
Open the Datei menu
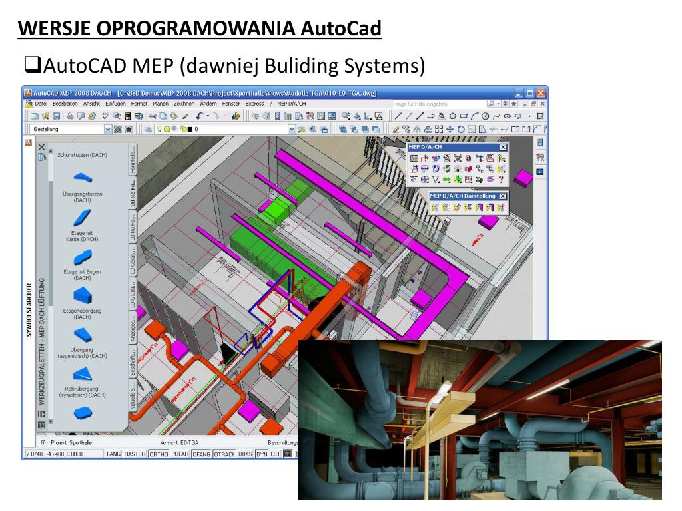41,104
